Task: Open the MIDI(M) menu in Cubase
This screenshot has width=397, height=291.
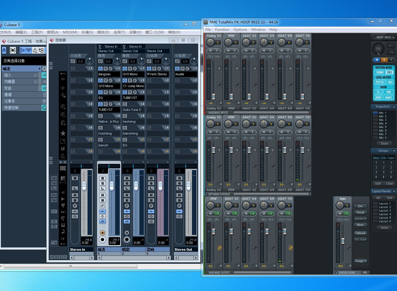Action: (x=70, y=32)
